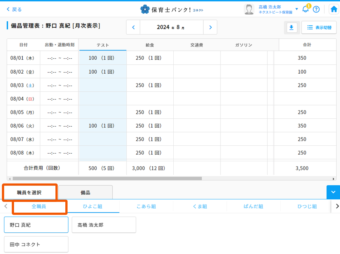Viewport: 340px width, 254px height.
Task: Advance to next month arrow
Action: point(210,27)
